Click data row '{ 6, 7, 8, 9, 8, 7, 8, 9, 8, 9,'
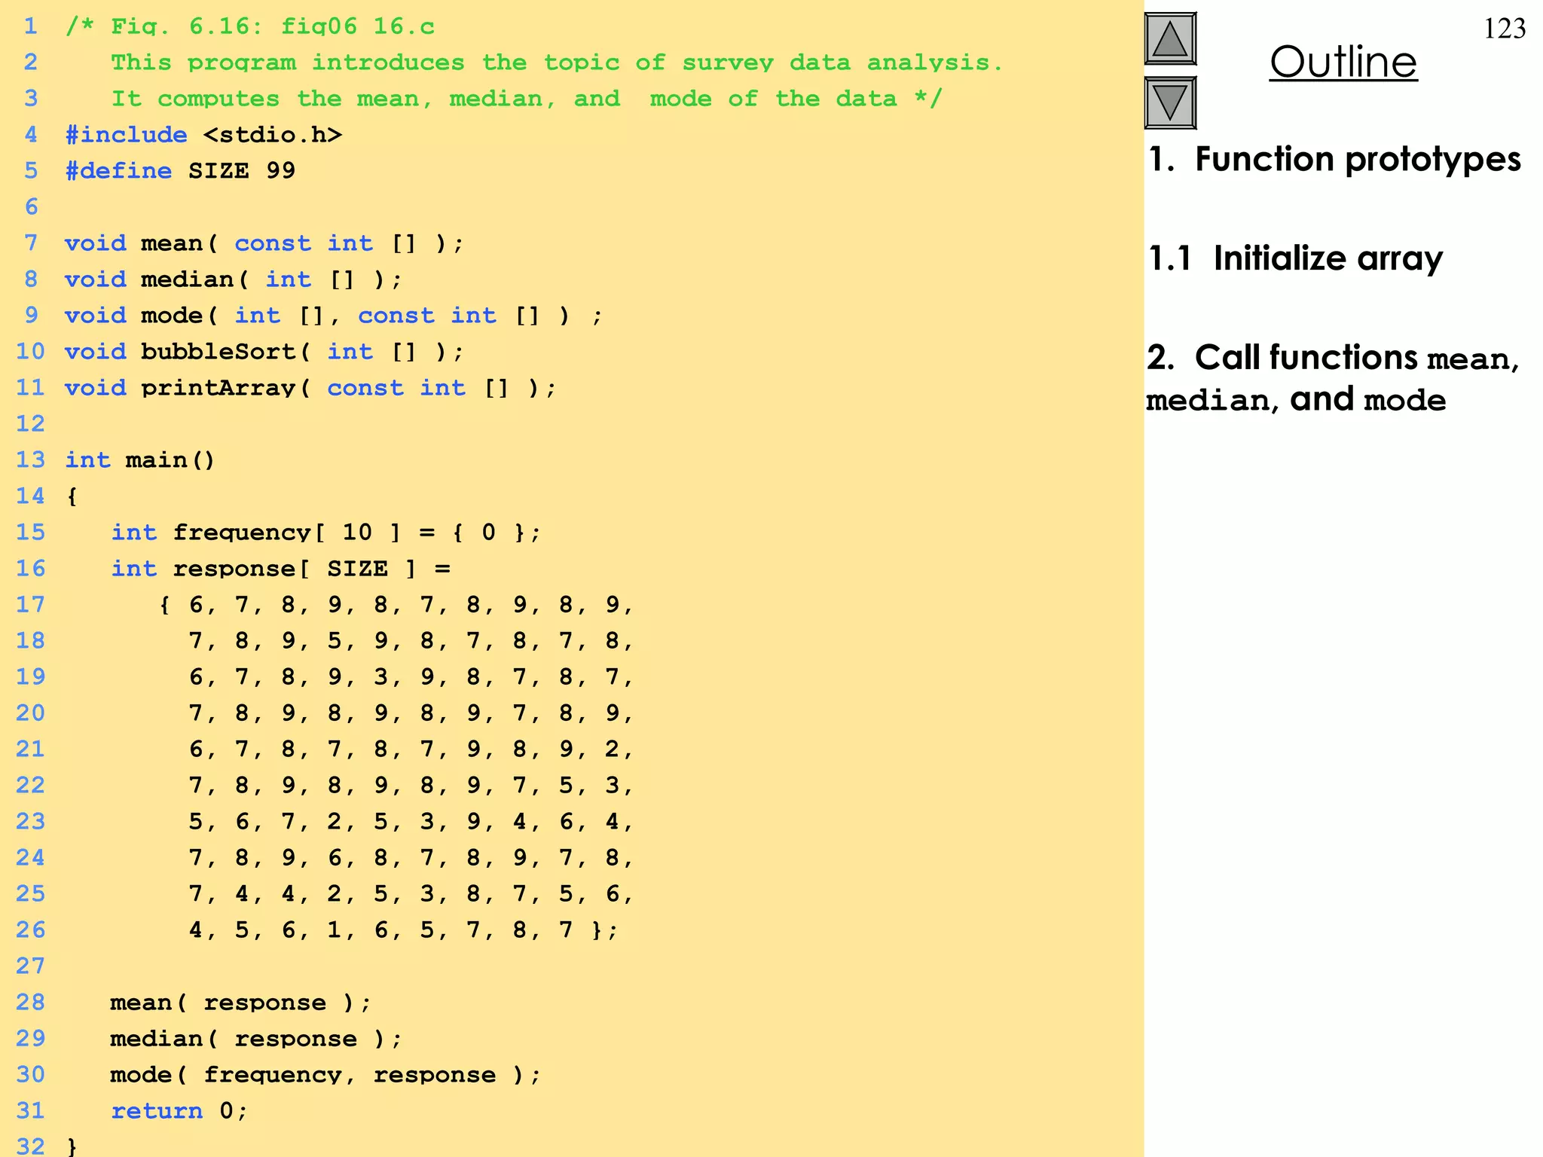This screenshot has height=1157, width=1543. 396,605
